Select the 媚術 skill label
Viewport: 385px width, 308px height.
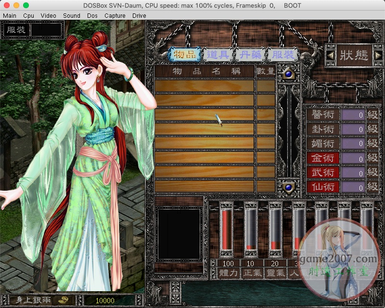click(x=322, y=144)
